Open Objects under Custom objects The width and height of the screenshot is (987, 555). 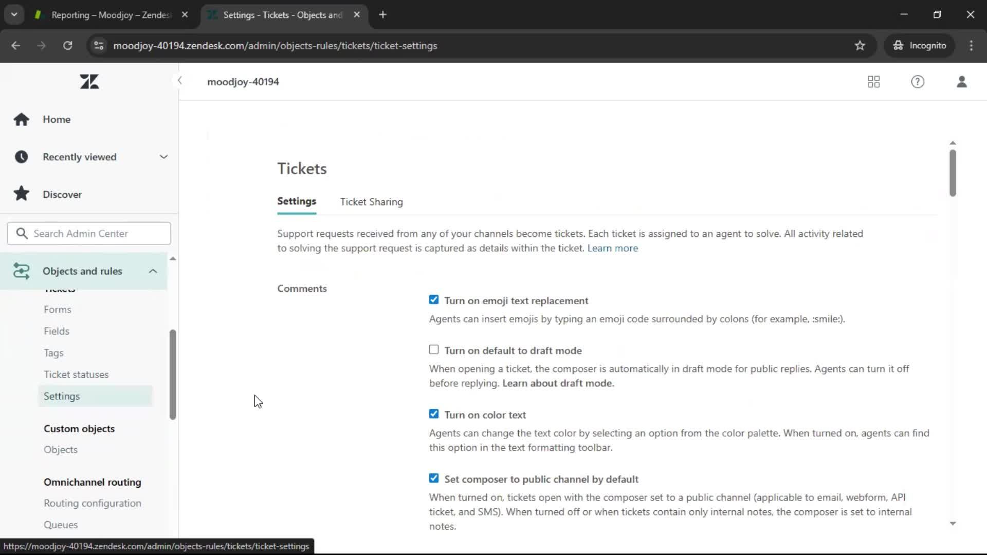tap(61, 450)
